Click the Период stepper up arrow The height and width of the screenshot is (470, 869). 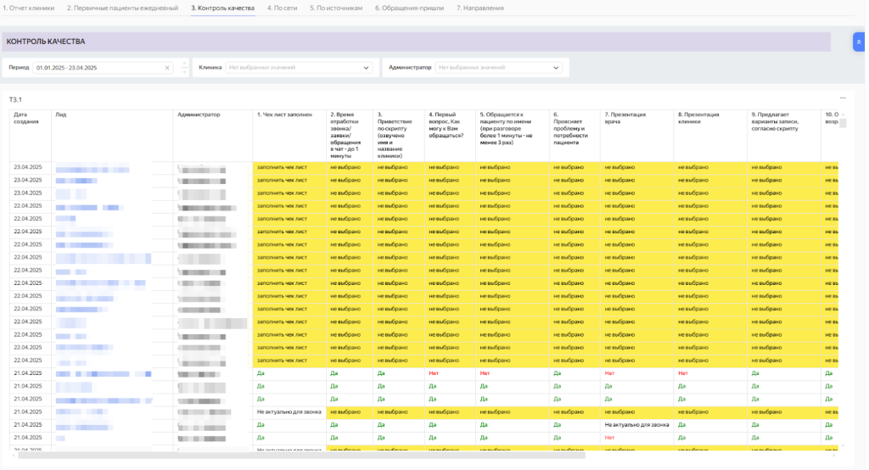coord(184,64)
